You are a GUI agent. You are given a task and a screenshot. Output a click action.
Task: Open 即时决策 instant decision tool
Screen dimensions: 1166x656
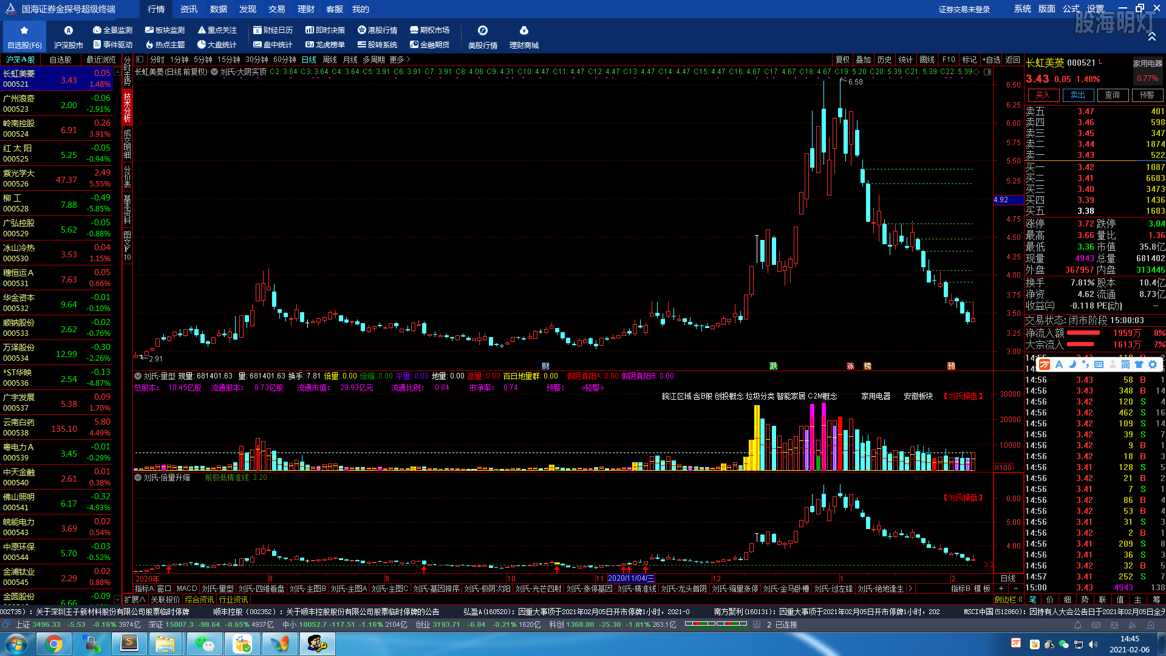tap(325, 30)
